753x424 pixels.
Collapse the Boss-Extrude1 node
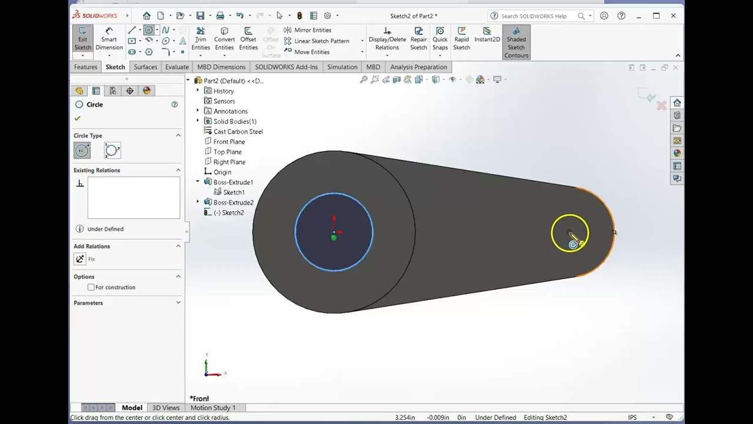point(198,182)
